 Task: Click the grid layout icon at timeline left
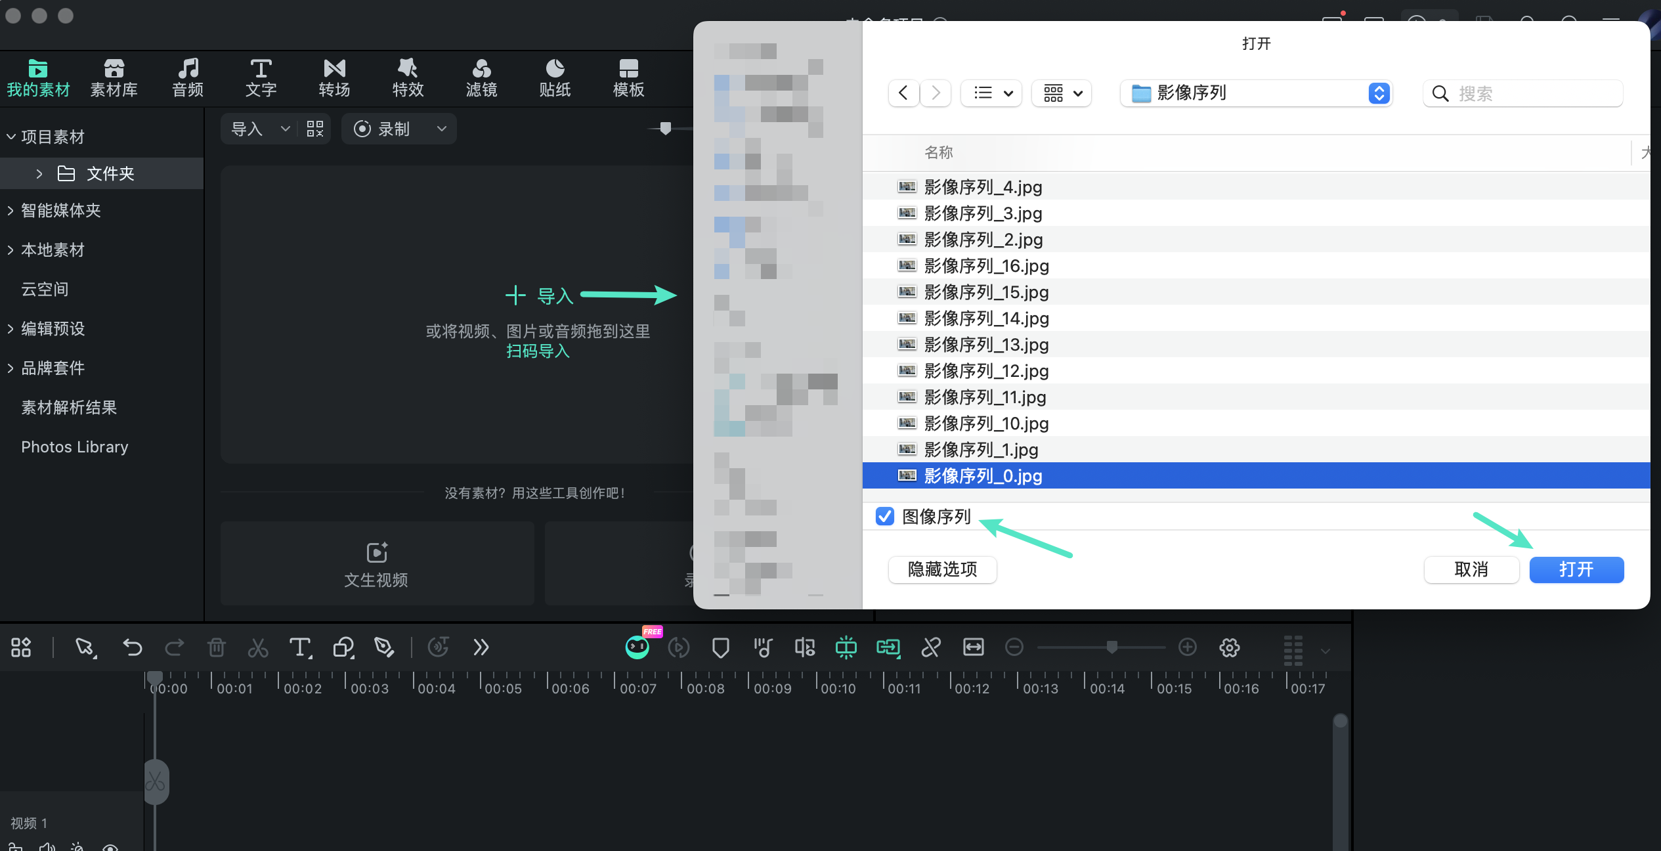click(21, 647)
